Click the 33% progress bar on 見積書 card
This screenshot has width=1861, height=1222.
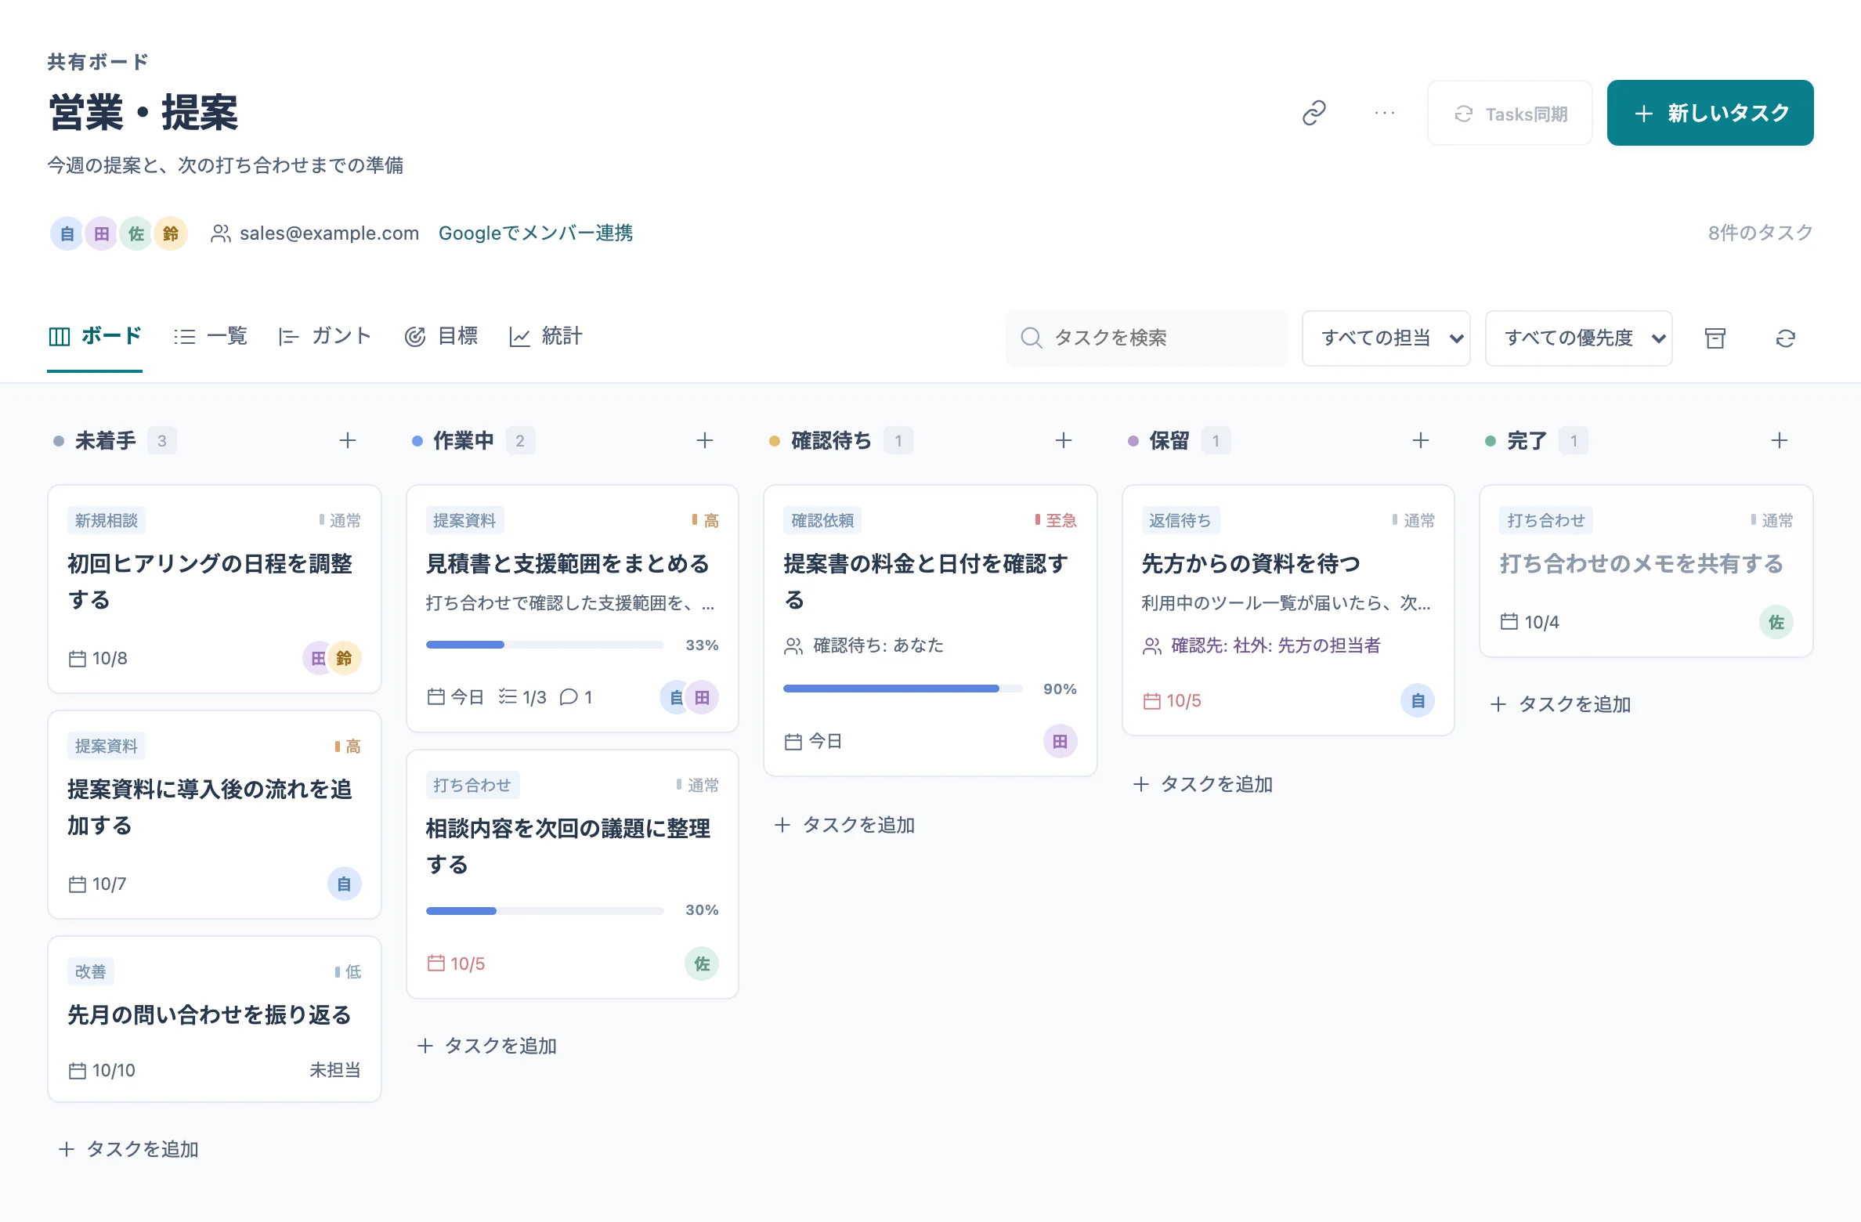click(x=544, y=645)
